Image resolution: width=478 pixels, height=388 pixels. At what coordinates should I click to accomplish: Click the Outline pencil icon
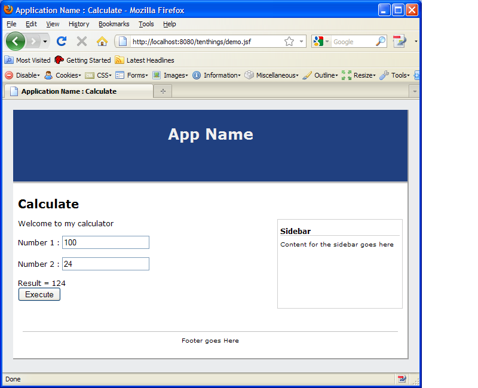pos(307,75)
